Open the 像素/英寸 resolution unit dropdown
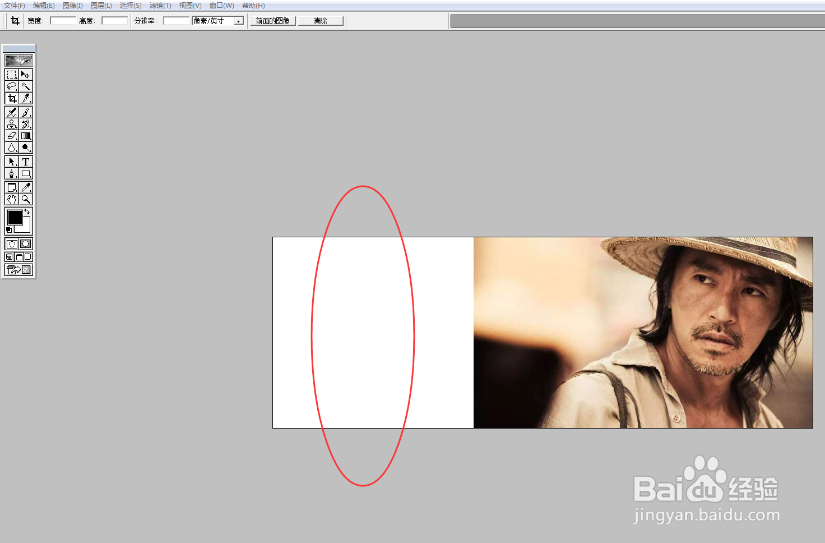Screen dimensions: 825x543 tap(239, 21)
